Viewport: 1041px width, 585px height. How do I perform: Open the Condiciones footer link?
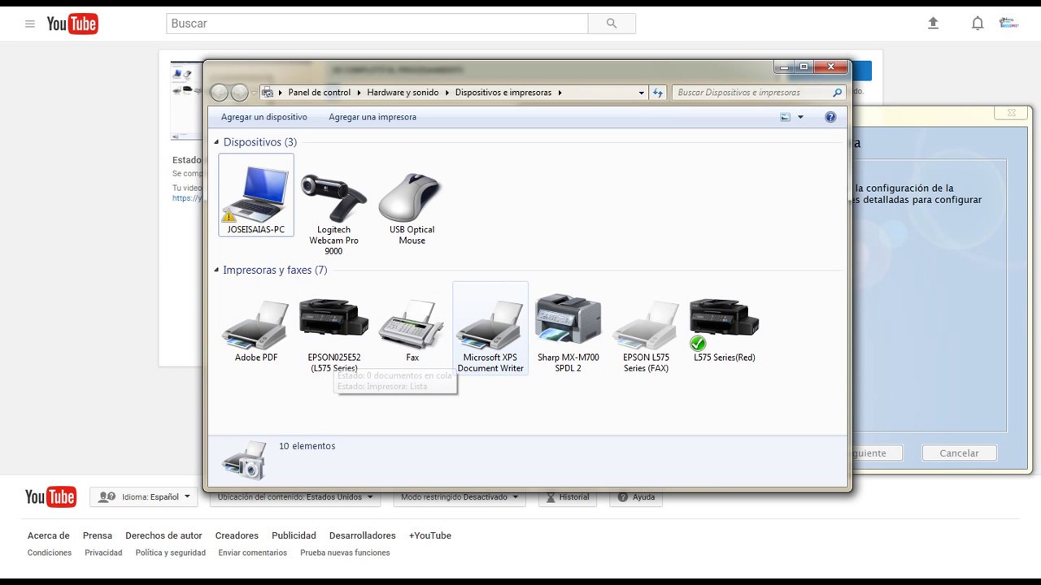point(50,552)
